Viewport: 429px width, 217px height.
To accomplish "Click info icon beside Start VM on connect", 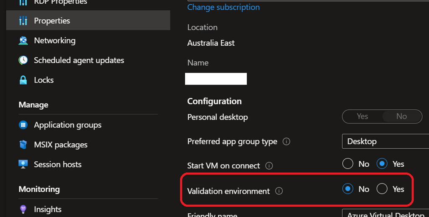I will tap(269, 166).
